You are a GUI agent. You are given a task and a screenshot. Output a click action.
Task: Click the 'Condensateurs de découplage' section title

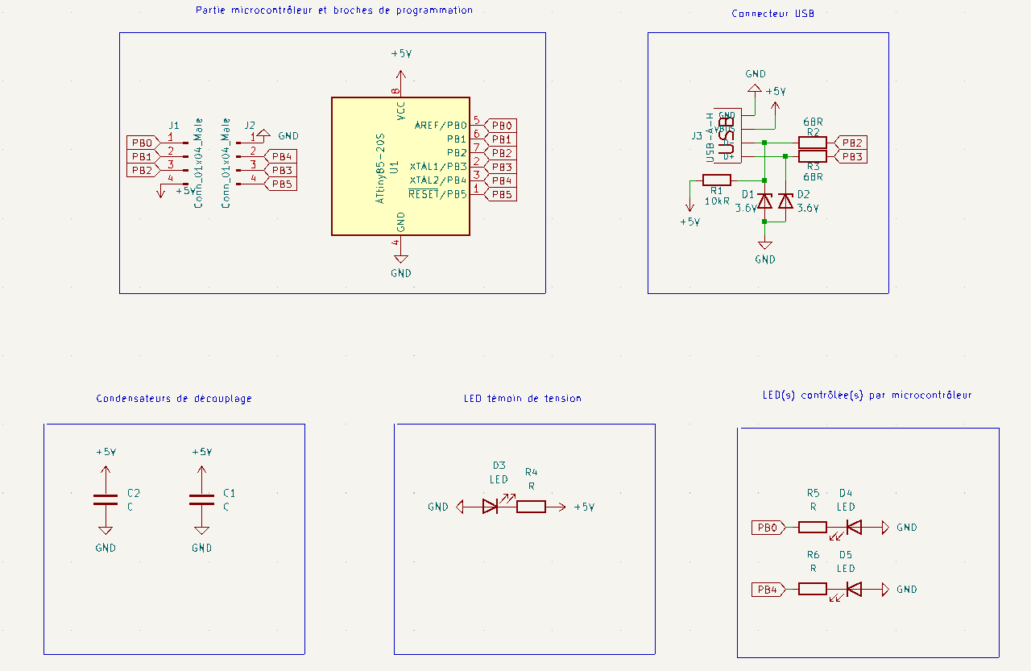coord(174,399)
